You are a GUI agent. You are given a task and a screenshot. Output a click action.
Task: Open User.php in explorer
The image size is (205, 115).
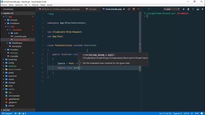(x=14, y=56)
